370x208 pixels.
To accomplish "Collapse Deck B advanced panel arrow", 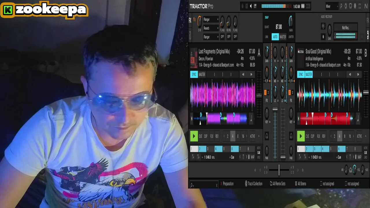I will pos(366,136).
